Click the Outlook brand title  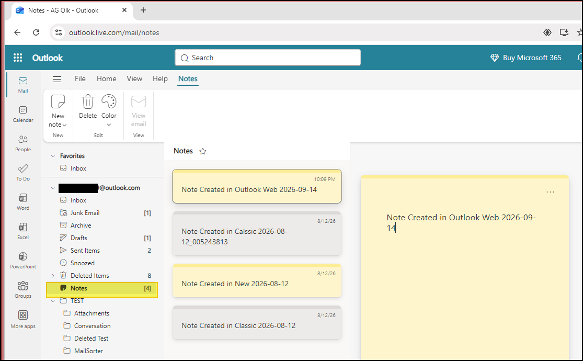pos(48,58)
